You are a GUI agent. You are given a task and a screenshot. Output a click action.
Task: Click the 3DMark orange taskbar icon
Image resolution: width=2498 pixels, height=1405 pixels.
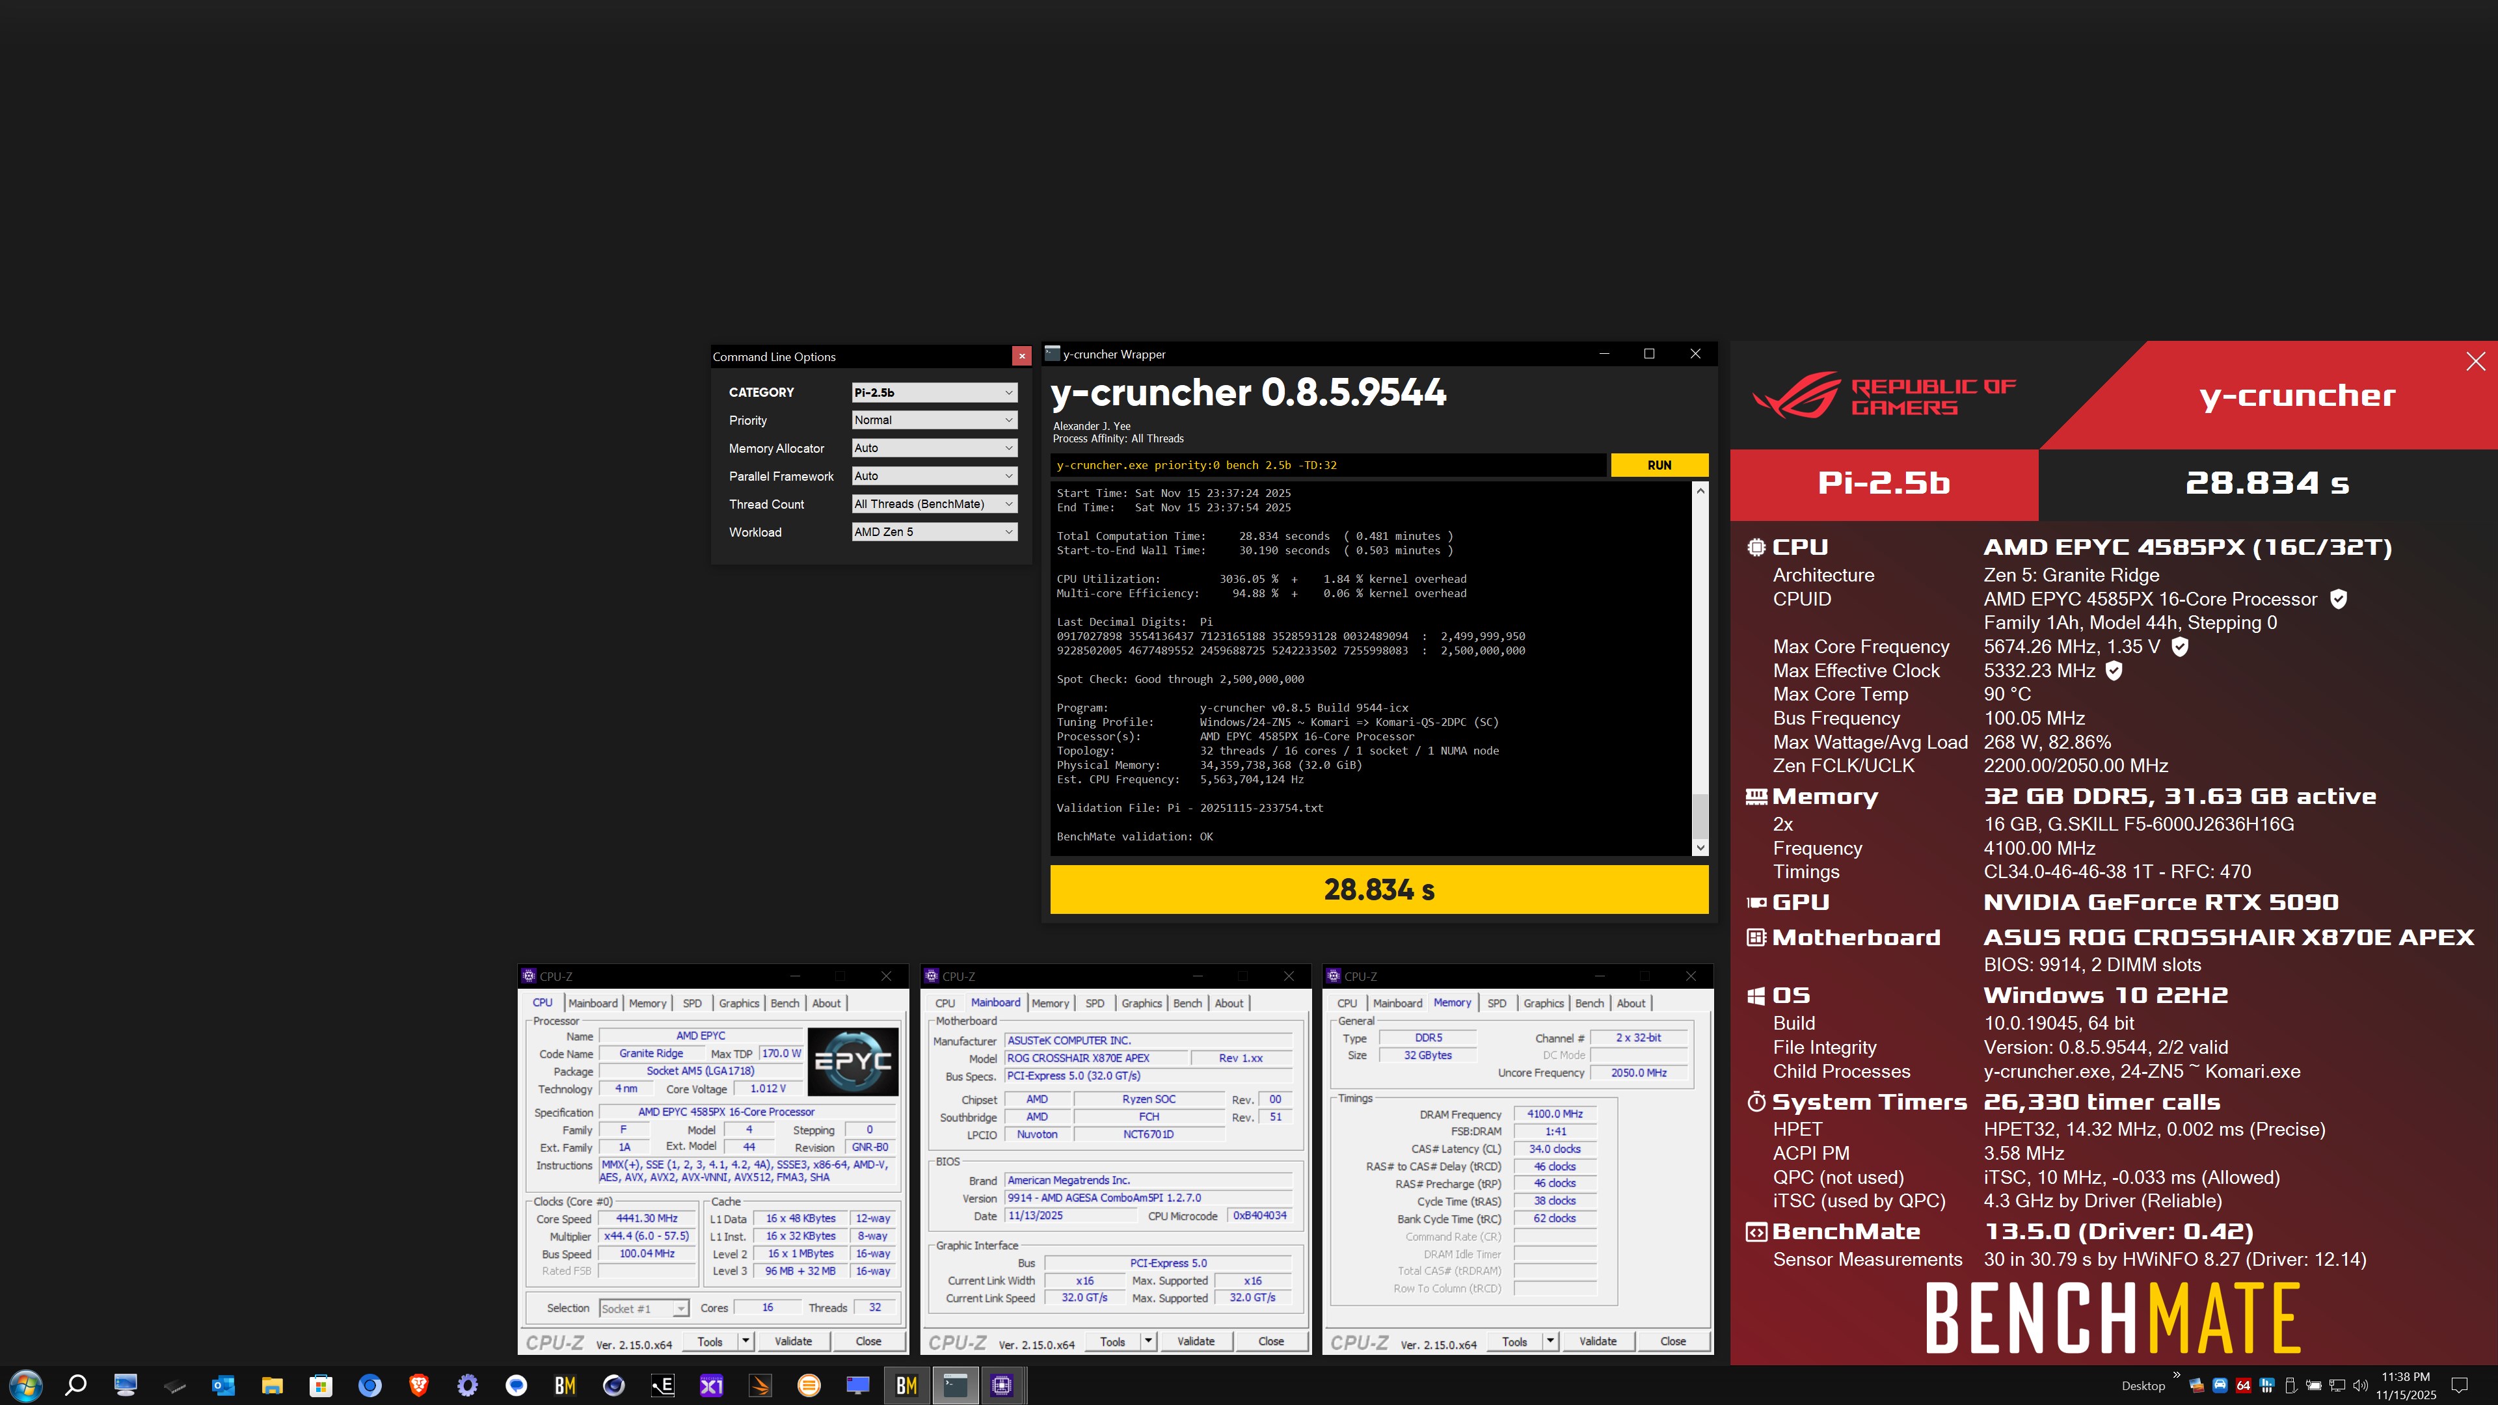(760, 1385)
